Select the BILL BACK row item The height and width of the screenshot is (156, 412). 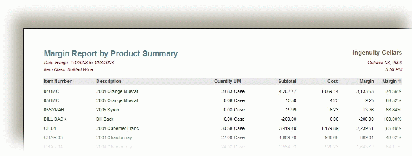(x=55, y=119)
